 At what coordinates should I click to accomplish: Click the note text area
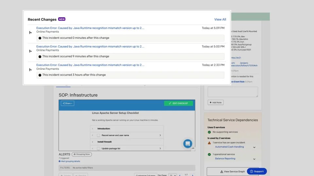233,92
